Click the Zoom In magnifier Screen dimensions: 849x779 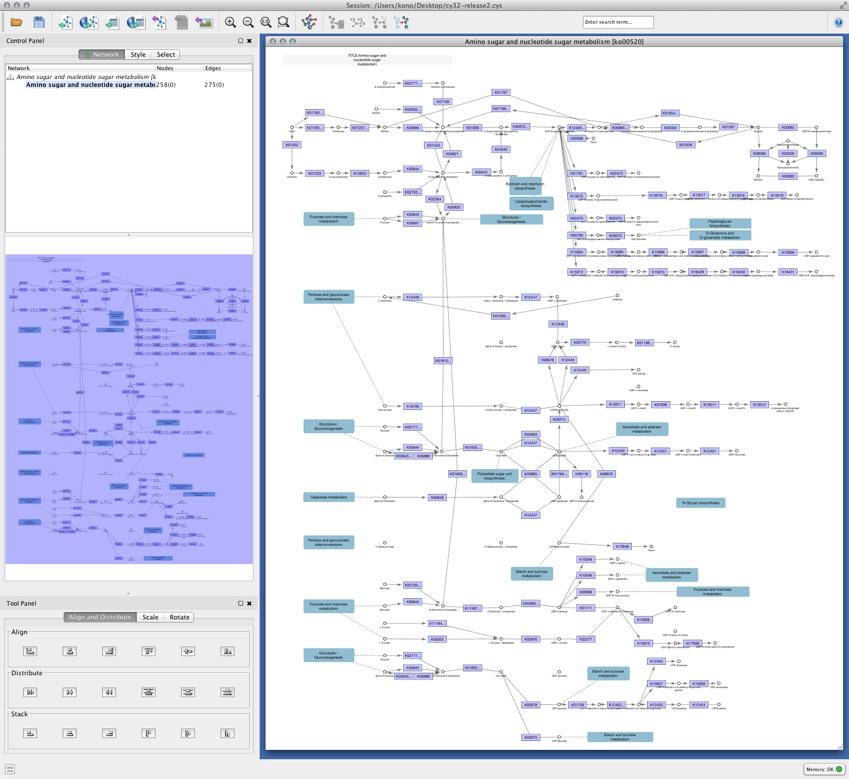230,22
